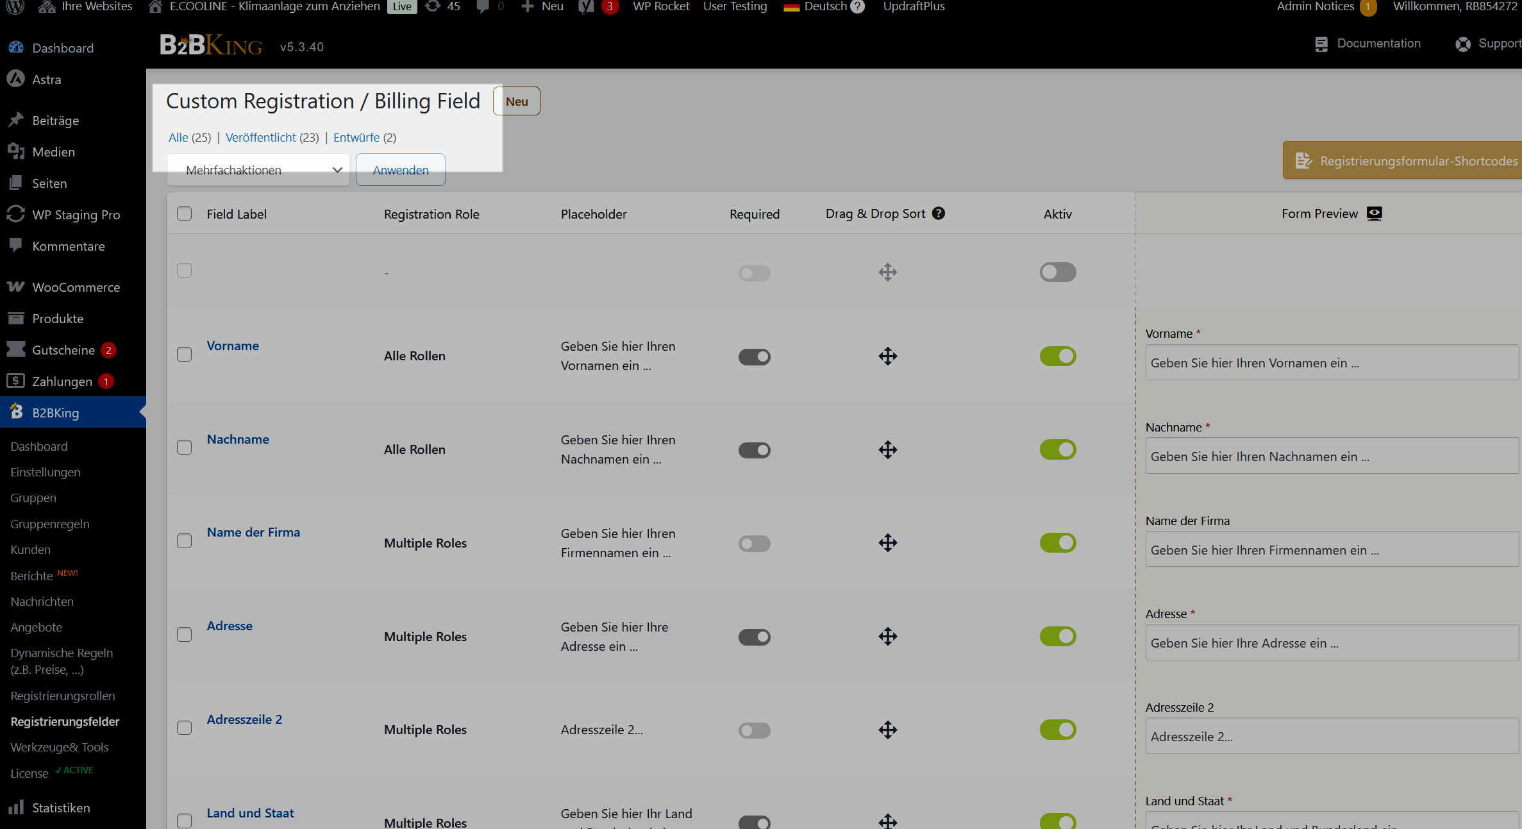Tick the select-all checkbox beside Field Label
This screenshot has width=1522, height=829.
pos(185,214)
